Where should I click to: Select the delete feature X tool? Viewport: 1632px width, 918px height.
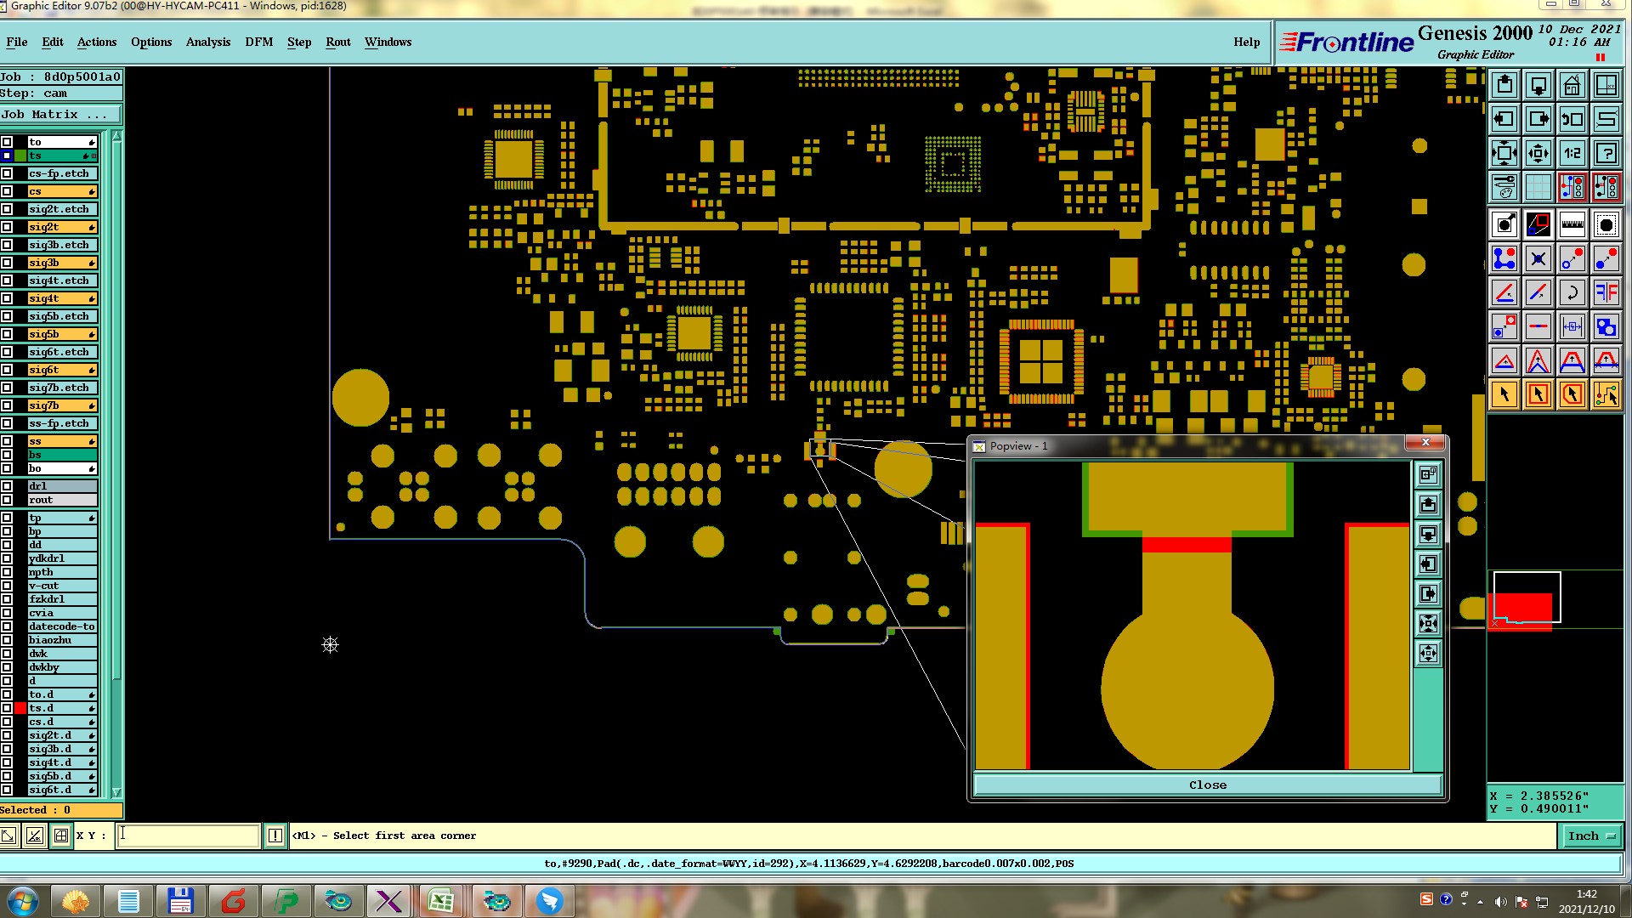point(1538,258)
